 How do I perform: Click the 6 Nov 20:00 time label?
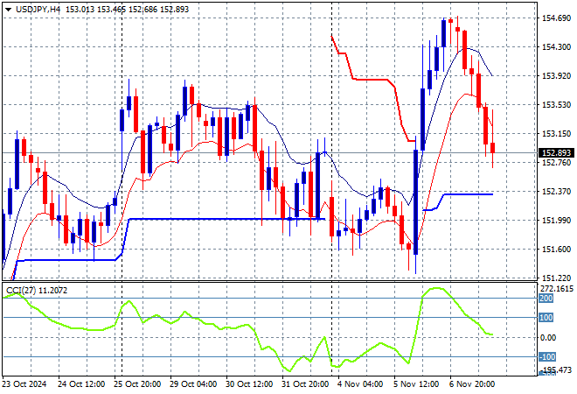pos(472,384)
